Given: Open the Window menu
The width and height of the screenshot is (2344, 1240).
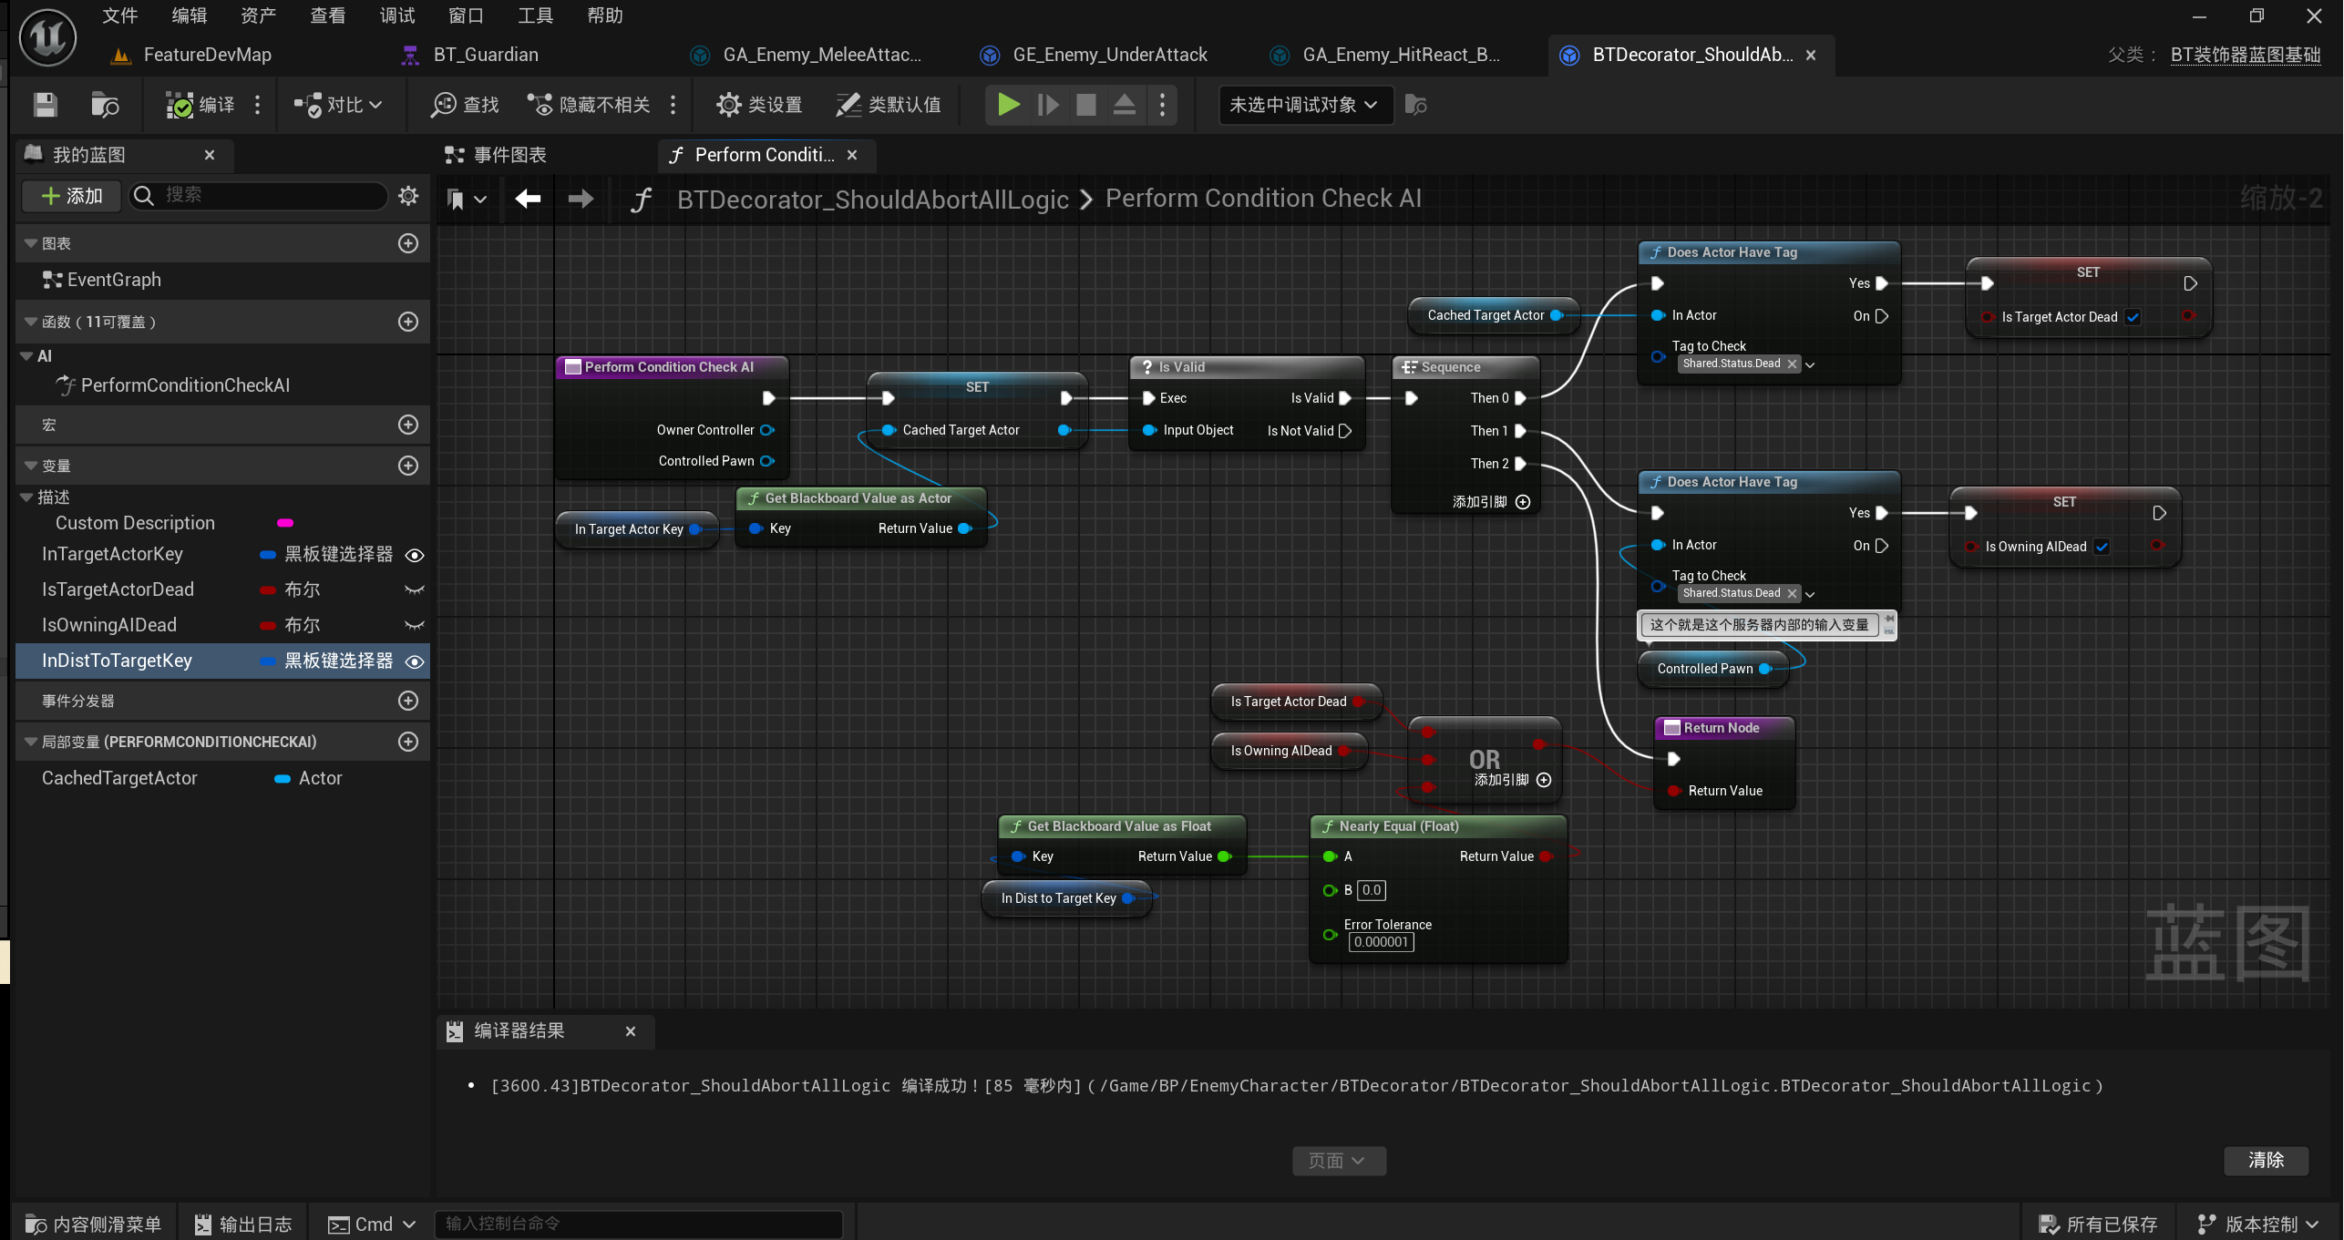Looking at the screenshot, I should click(465, 15).
